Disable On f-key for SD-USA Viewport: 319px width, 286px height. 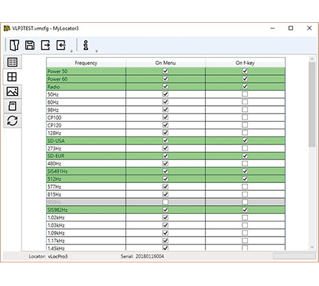pyautogui.click(x=245, y=140)
